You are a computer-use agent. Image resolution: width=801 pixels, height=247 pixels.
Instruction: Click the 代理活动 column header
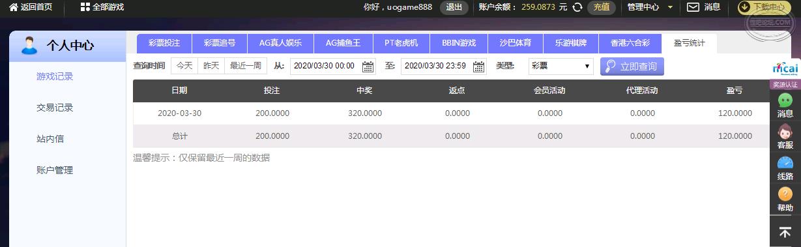(x=642, y=91)
